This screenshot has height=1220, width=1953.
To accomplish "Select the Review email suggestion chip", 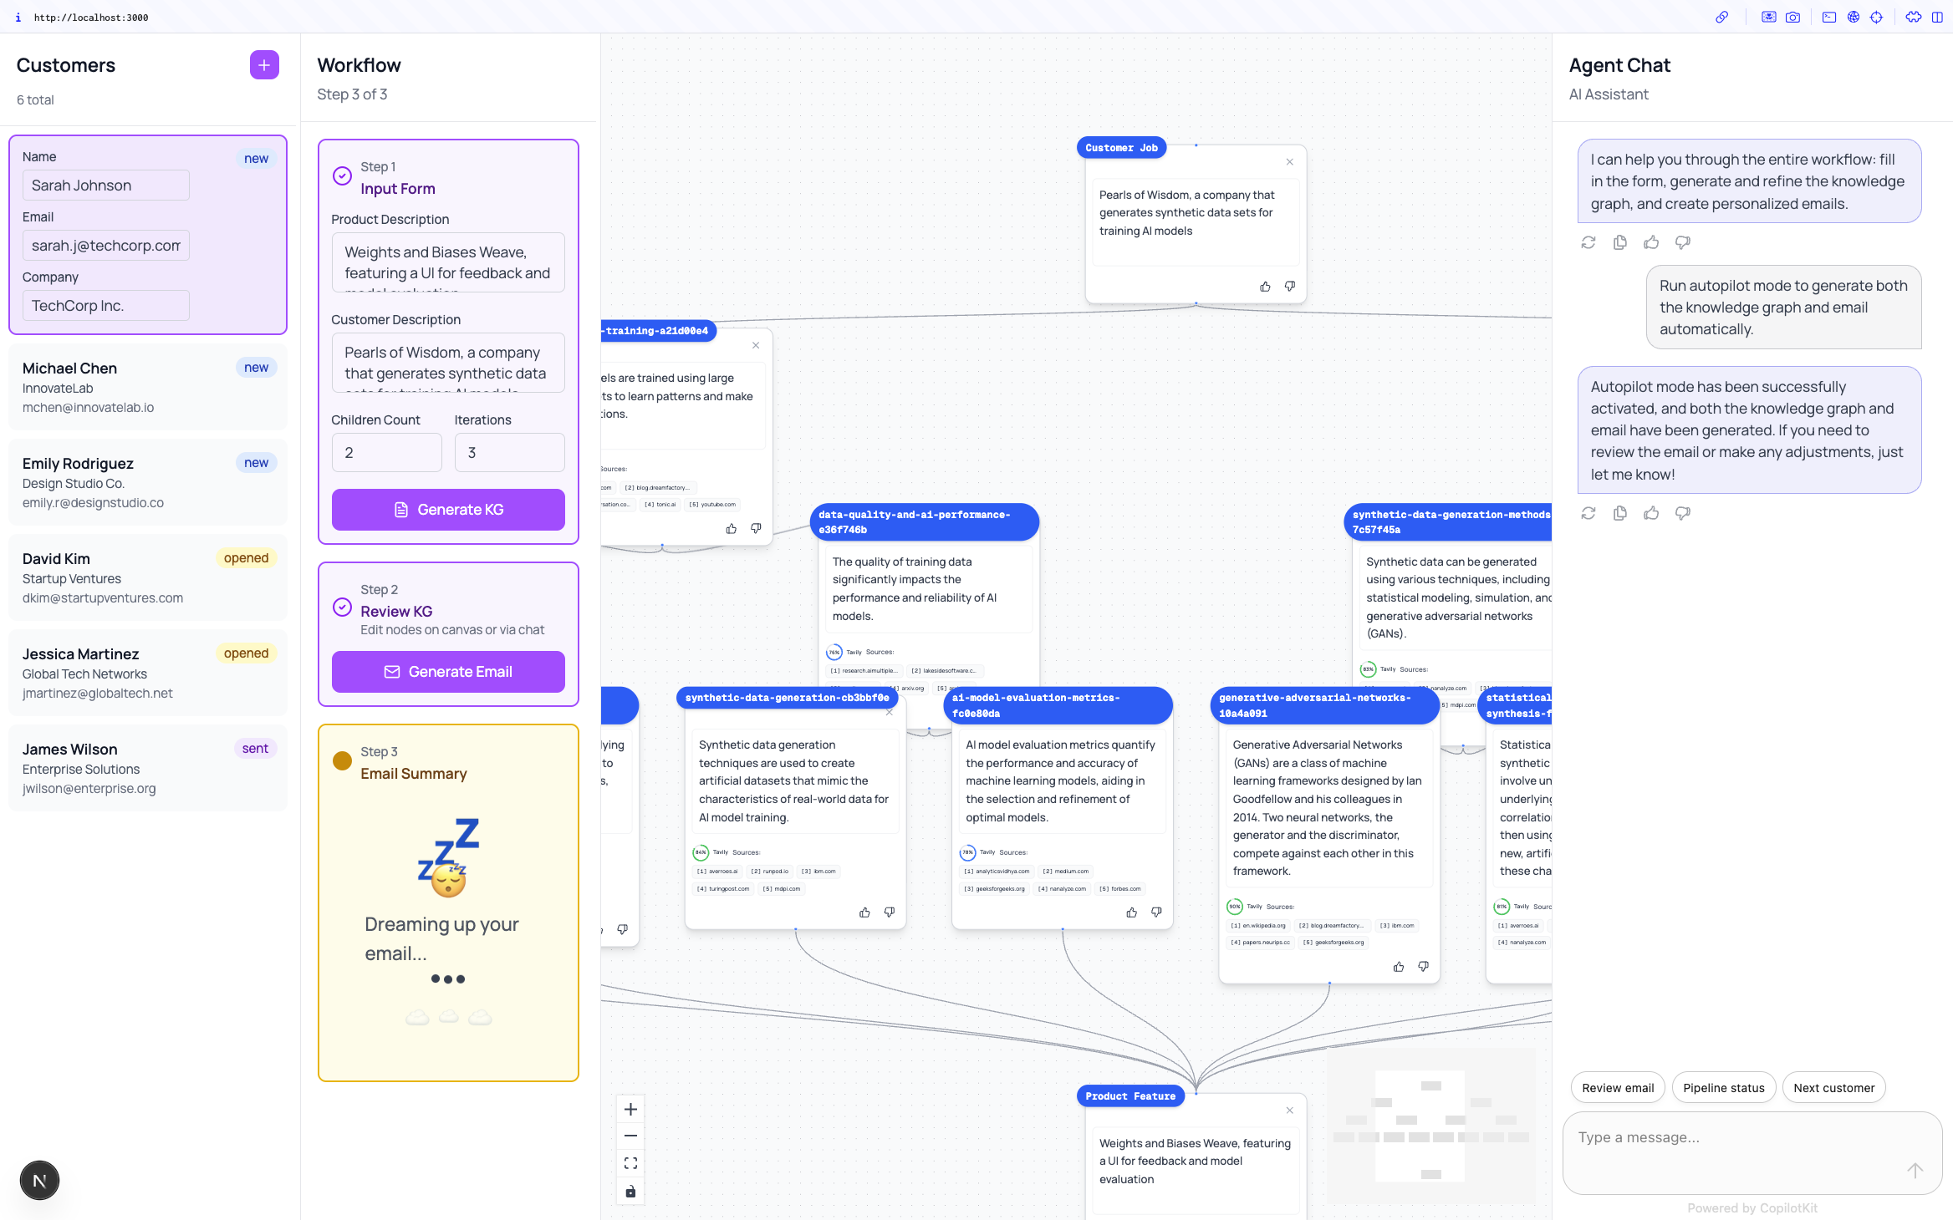I will 1617,1087.
